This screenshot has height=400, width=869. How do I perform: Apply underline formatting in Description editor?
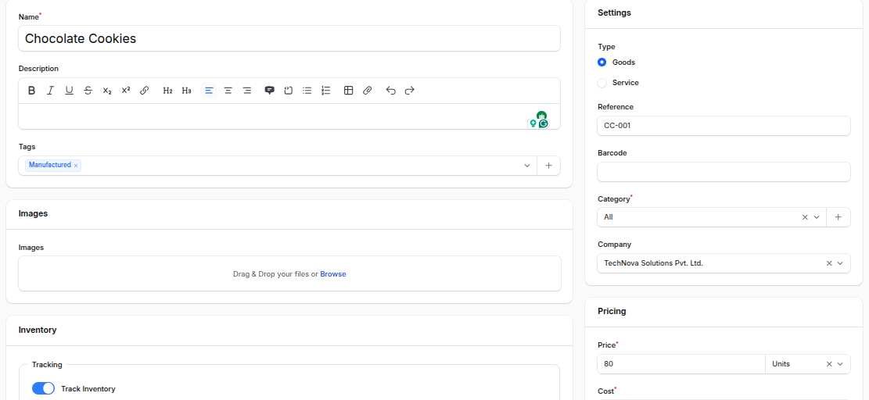(70, 90)
